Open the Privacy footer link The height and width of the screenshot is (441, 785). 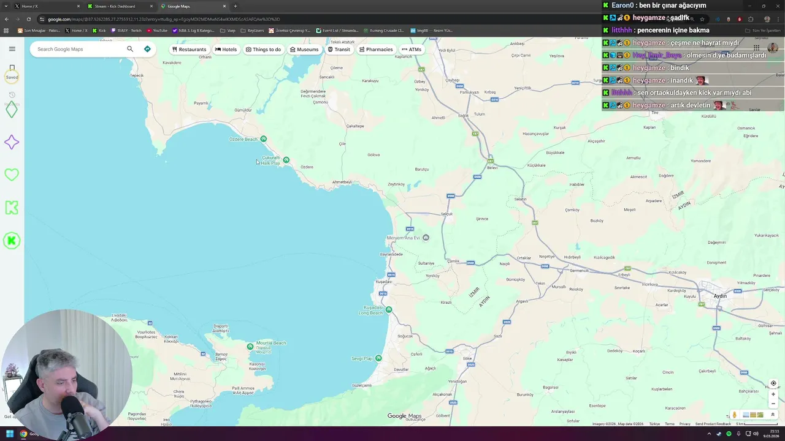coord(684,424)
